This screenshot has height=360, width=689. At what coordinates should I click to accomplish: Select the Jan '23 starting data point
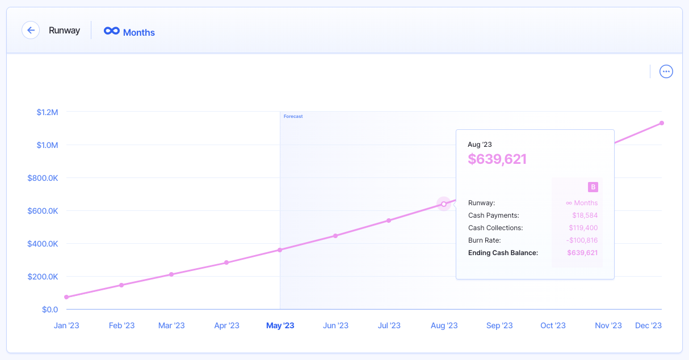(66, 297)
